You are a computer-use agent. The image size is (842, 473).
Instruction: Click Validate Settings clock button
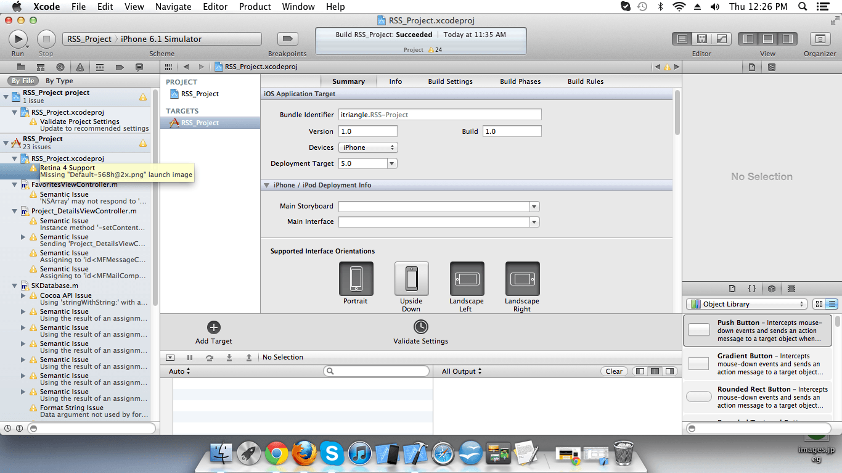tap(420, 327)
